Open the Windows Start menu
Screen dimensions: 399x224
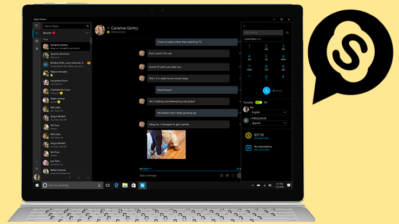[x=37, y=185]
